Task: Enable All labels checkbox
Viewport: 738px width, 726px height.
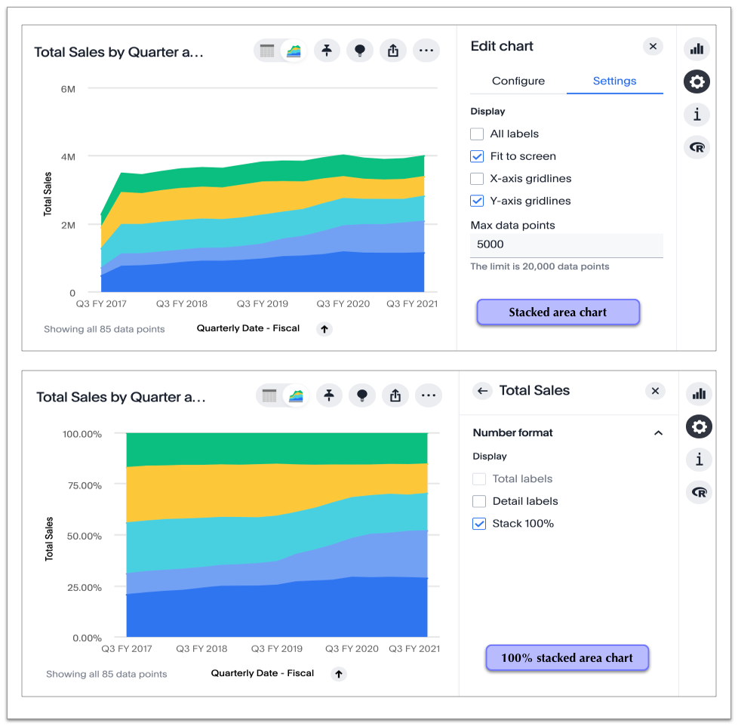Action: pos(476,134)
